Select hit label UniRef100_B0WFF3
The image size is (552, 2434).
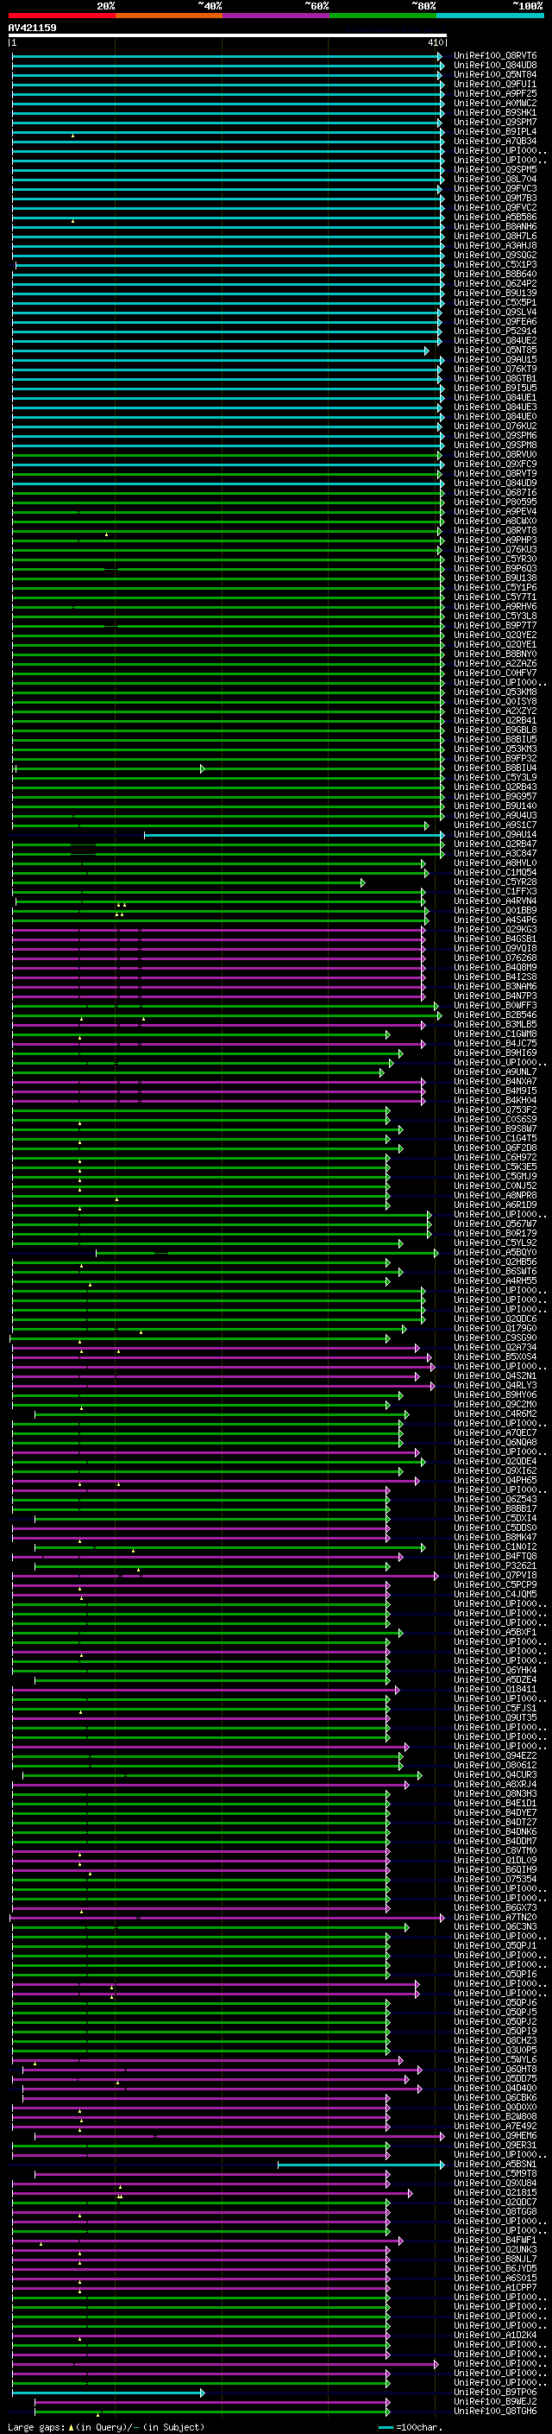click(x=495, y=1005)
